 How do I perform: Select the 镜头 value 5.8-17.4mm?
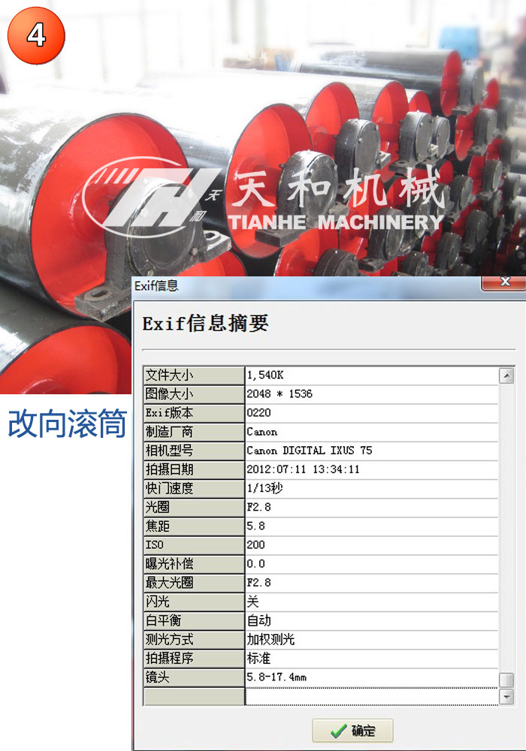pyautogui.click(x=277, y=677)
